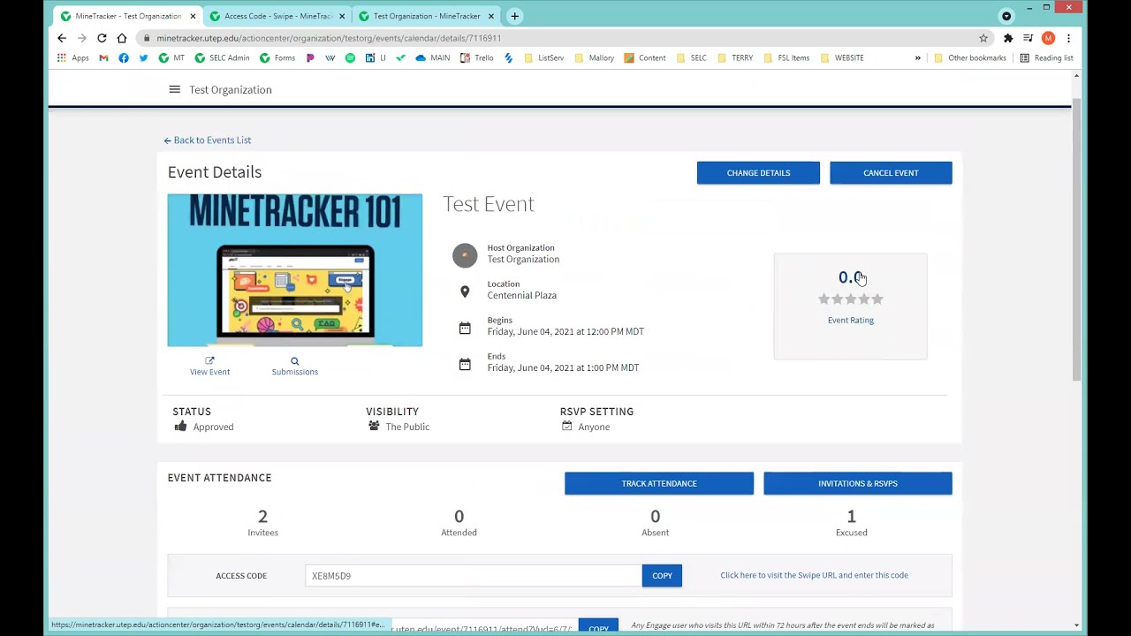Open the FSL Items bookmark folder

786,58
